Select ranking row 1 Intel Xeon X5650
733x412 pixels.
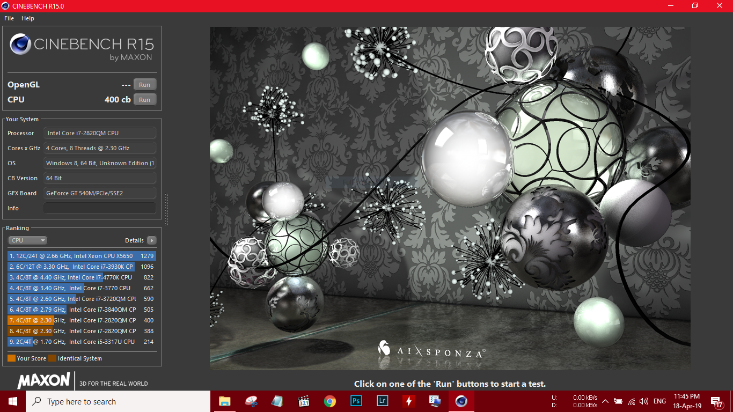pyautogui.click(x=82, y=256)
